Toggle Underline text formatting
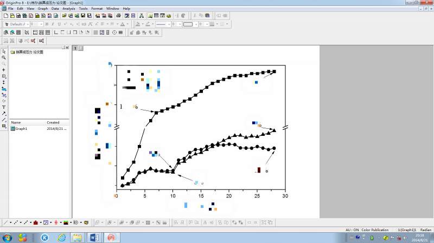Image resolution: width=434 pixels, height=243 pixels. (x=59, y=24)
